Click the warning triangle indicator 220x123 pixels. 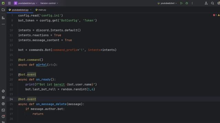tap(219, 15)
